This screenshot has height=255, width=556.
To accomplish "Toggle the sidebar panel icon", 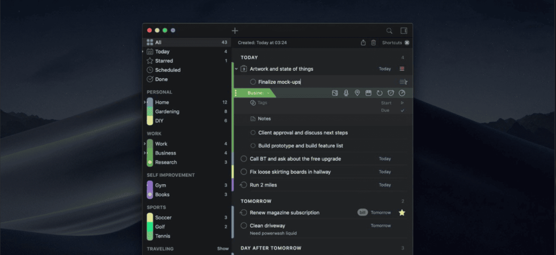I will (x=404, y=31).
